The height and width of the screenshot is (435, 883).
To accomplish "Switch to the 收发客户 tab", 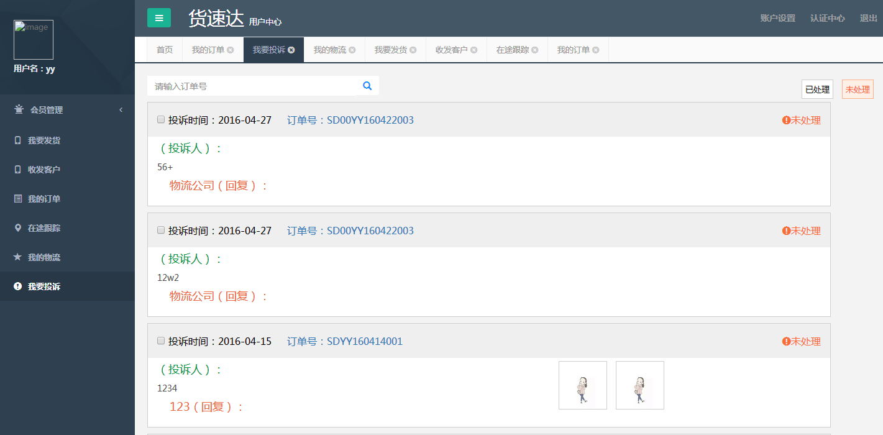I will pyautogui.click(x=451, y=50).
